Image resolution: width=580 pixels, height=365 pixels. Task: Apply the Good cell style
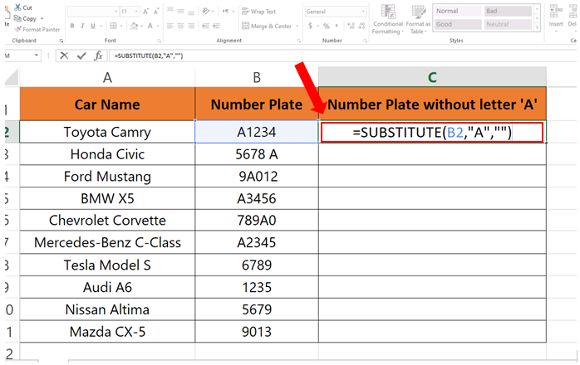click(458, 24)
